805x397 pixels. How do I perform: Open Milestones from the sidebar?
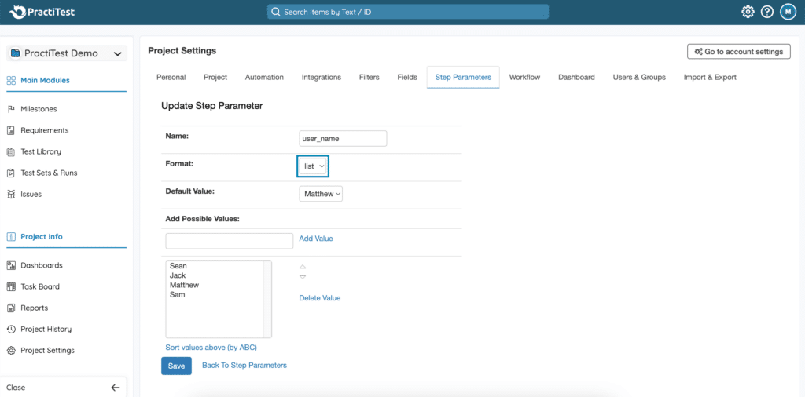[x=39, y=109]
